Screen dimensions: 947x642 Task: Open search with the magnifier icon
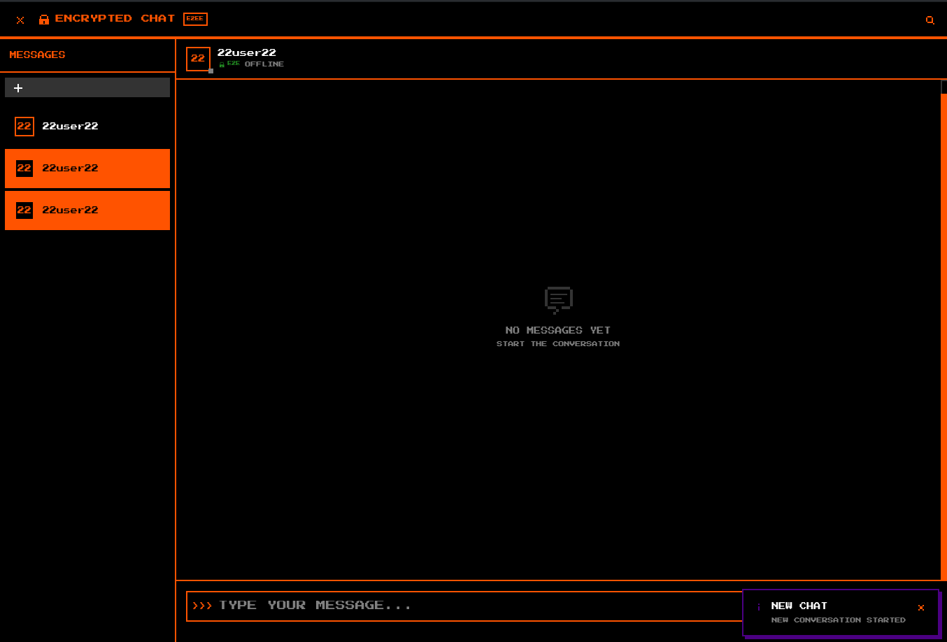pyautogui.click(x=930, y=20)
